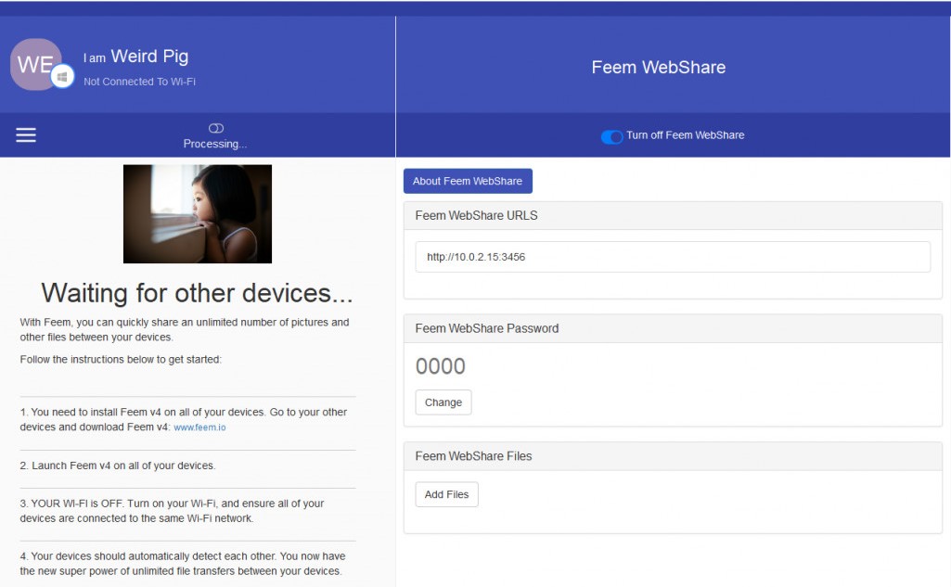Click the 'Launch Feem v4' instruction

click(118, 466)
